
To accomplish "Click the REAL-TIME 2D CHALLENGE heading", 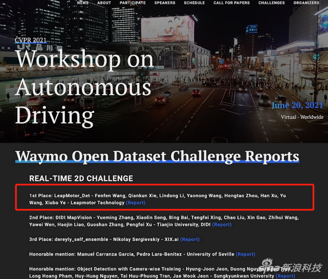I will click(81, 178).
